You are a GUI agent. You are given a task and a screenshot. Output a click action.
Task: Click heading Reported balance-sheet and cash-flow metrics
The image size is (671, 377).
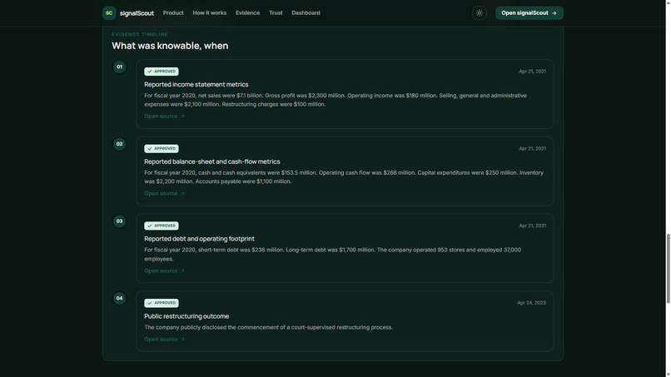(x=211, y=161)
